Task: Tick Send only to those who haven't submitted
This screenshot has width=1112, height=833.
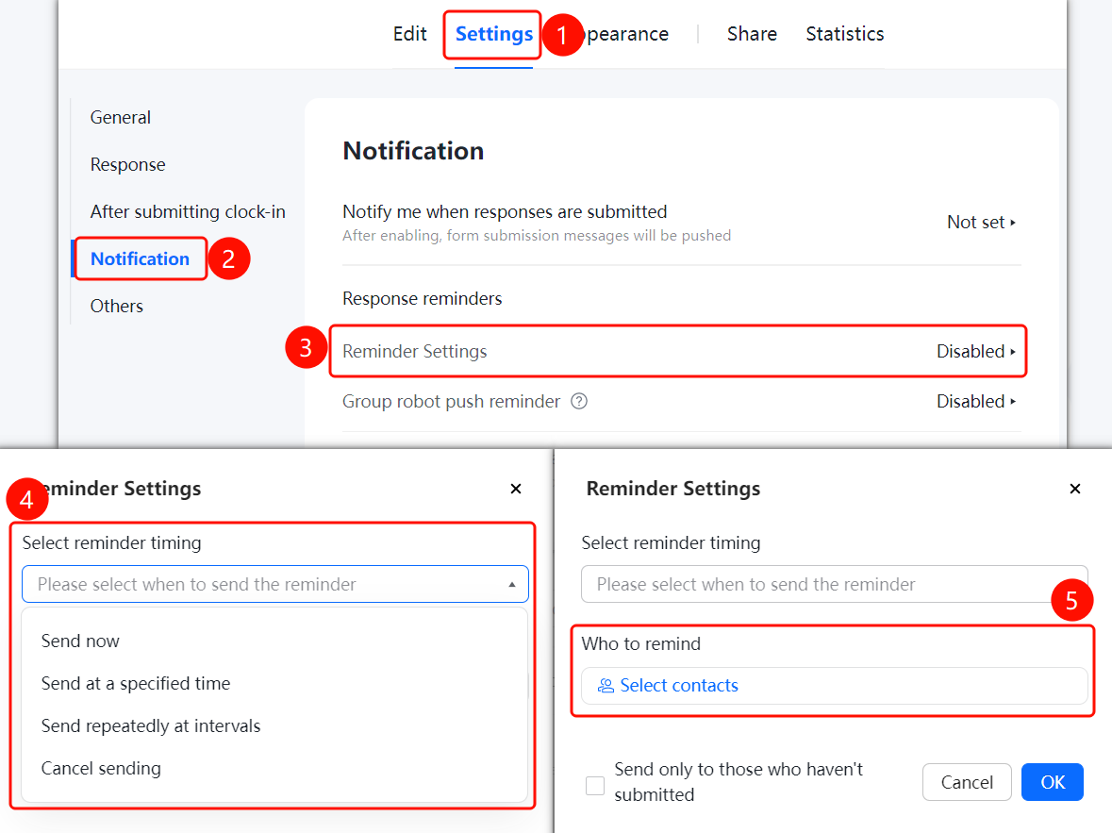Action: click(595, 786)
